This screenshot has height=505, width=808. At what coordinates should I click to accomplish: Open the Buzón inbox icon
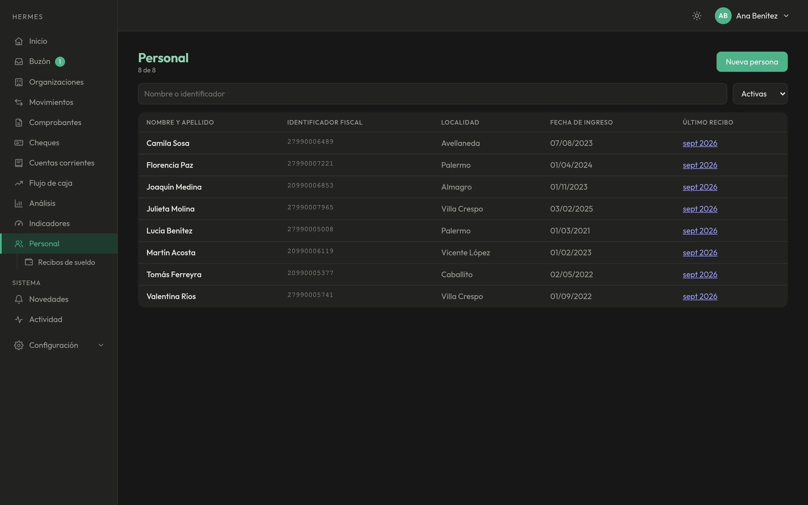[19, 61]
